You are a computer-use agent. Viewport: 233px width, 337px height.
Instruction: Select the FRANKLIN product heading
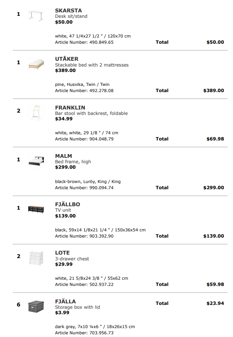(70, 108)
